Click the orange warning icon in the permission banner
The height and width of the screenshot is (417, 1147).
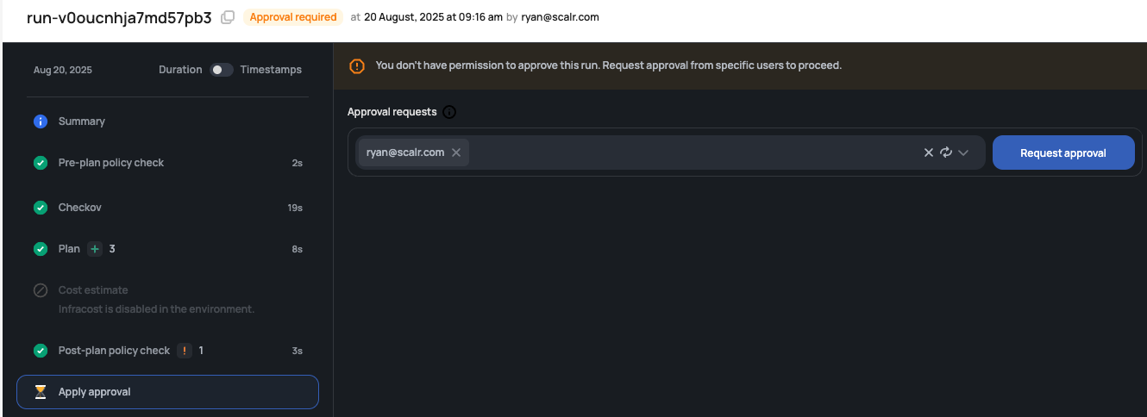357,65
